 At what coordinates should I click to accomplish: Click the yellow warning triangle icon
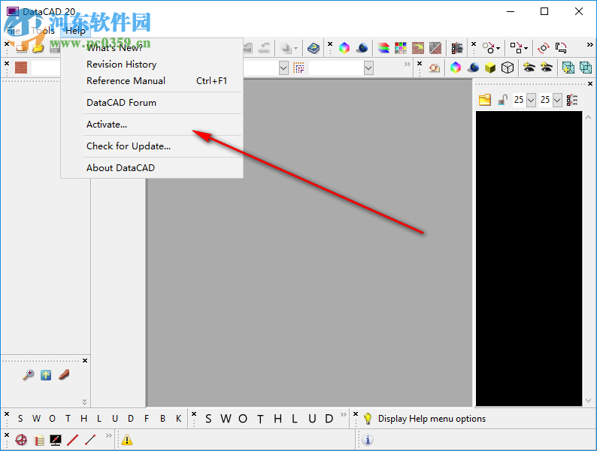[127, 440]
